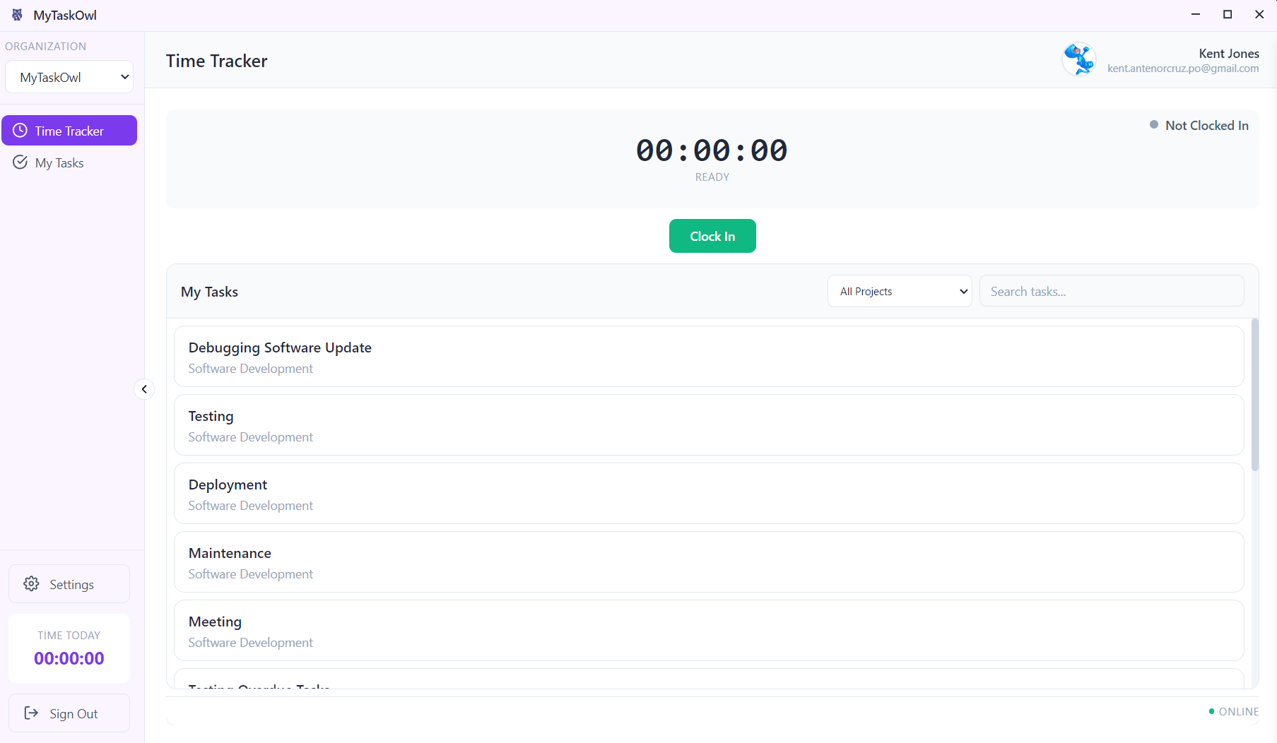Image resolution: width=1277 pixels, height=743 pixels.
Task: Open the Settings button
Action: tap(69, 584)
